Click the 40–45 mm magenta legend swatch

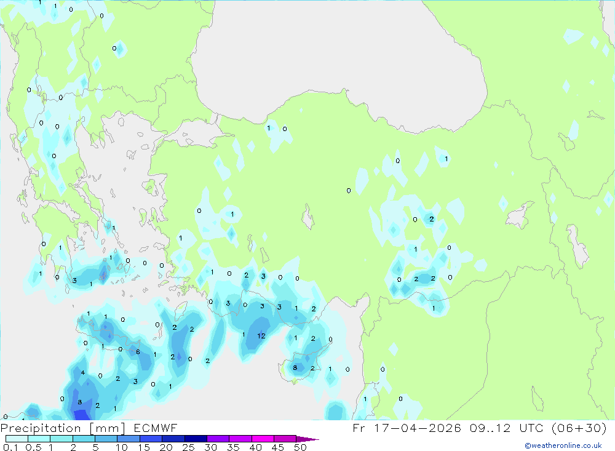pyautogui.click(x=263, y=439)
